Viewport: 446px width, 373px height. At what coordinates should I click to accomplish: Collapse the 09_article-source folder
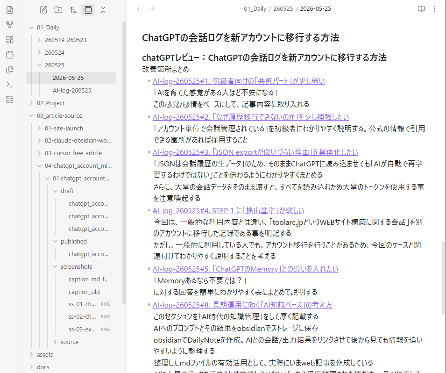click(31, 115)
